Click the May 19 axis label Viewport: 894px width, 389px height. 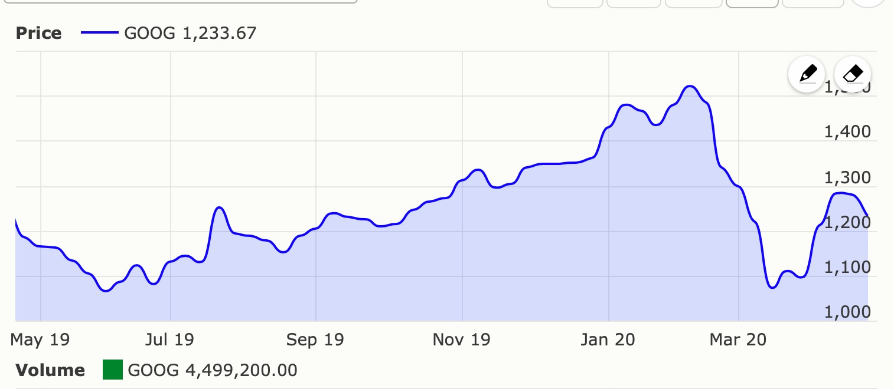39,340
